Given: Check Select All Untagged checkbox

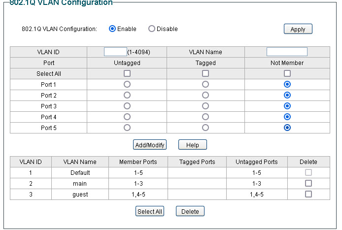Looking at the screenshot, I should point(127,73).
